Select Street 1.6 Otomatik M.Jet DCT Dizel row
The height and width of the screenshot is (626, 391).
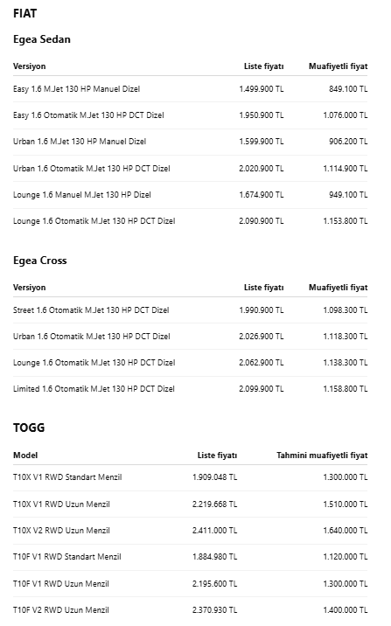pyautogui.click(x=190, y=310)
